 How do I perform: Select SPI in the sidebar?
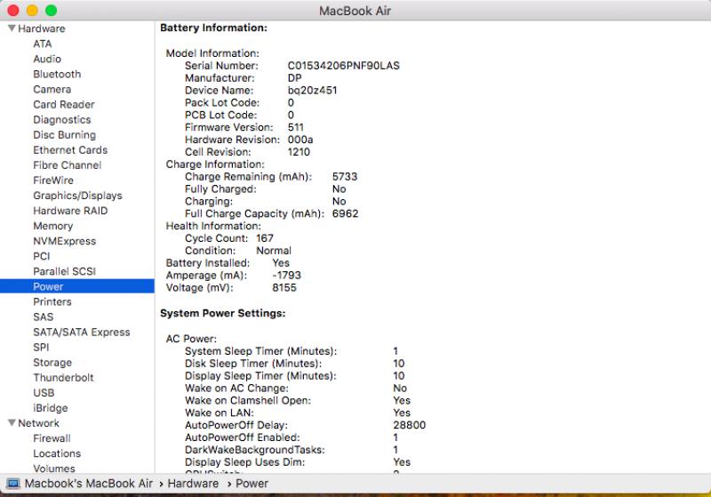(41, 348)
